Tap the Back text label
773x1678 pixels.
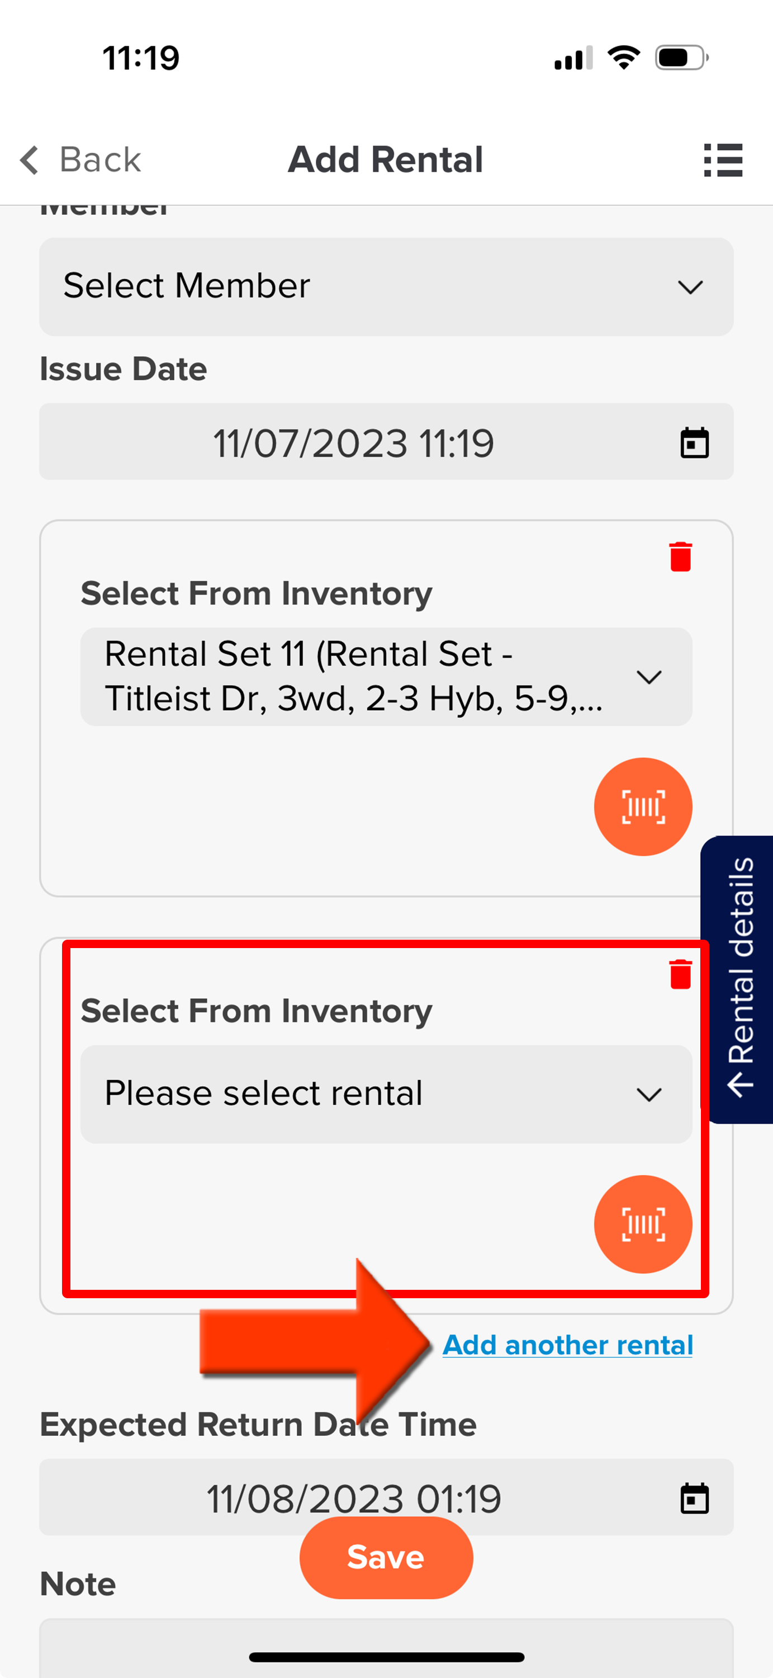coord(100,160)
